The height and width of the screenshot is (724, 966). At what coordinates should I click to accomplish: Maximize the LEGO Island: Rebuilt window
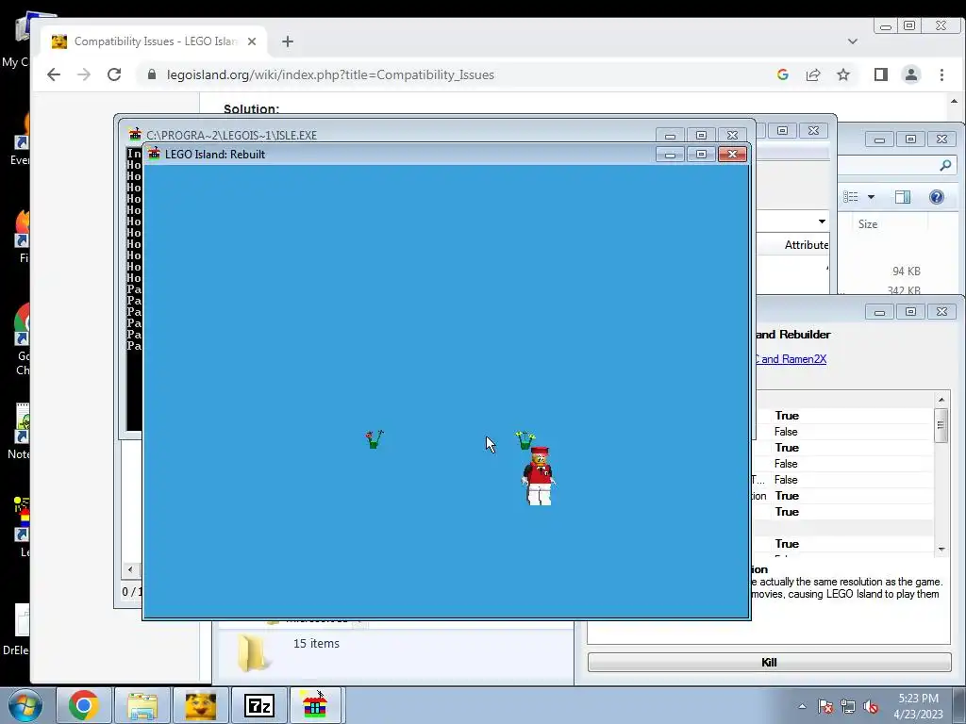[701, 154]
